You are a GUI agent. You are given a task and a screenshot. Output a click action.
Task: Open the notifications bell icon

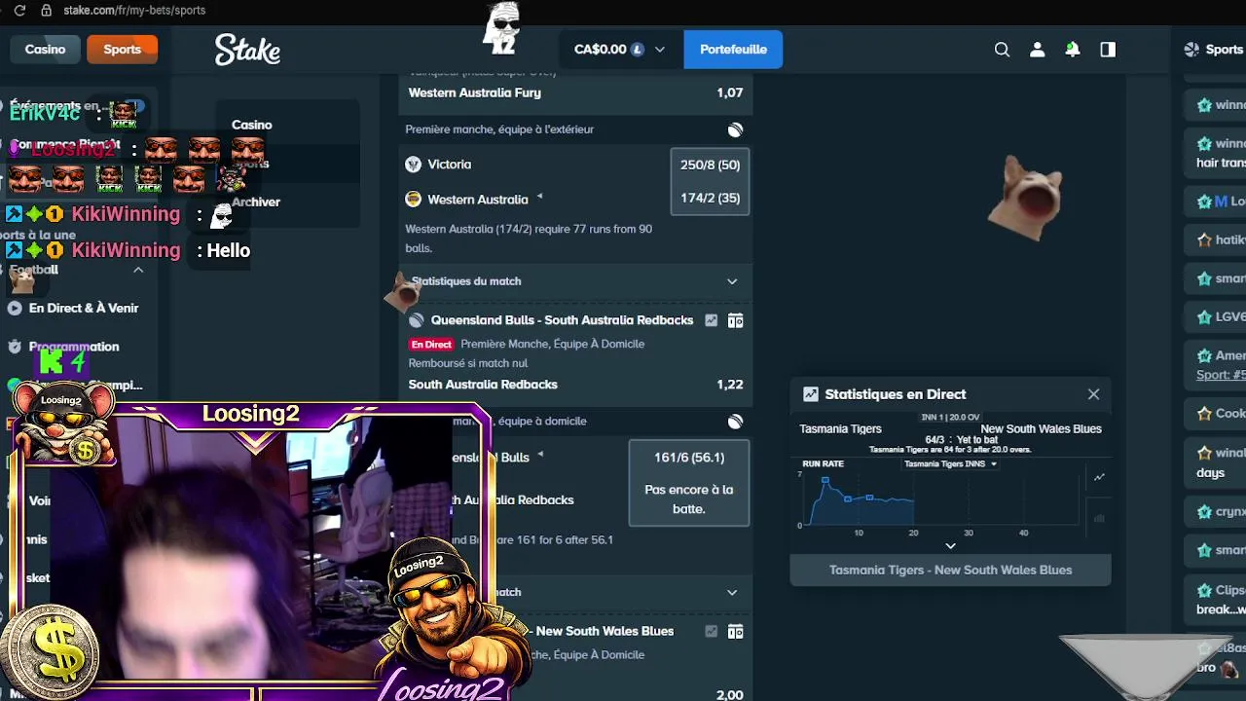[x=1073, y=50]
